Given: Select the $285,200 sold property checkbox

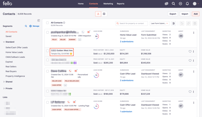Looking at the screenshot, I should pyautogui.click(x=48, y=60).
